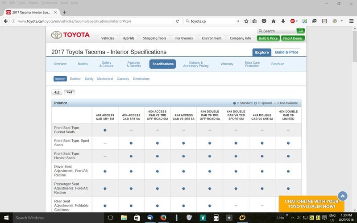Bookmark this page with the star icon
The width and height of the screenshot is (357, 223).
point(246,21)
